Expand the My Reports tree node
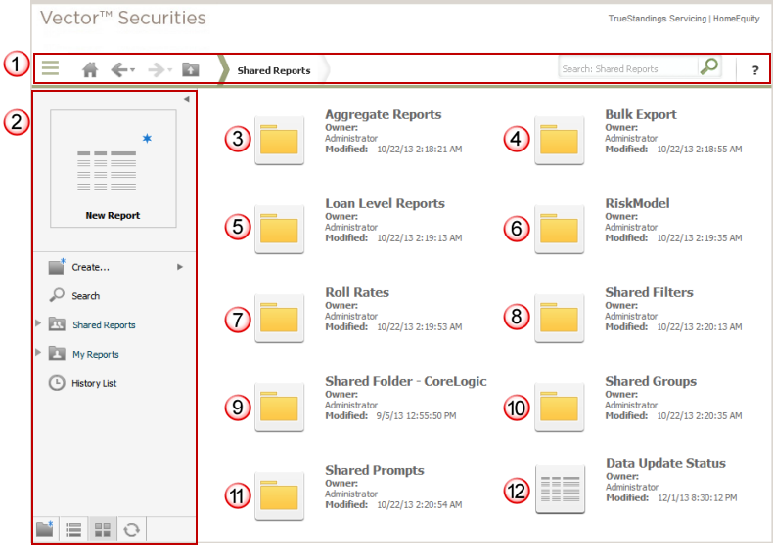The width and height of the screenshot is (773, 558). click(x=38, y=351)
